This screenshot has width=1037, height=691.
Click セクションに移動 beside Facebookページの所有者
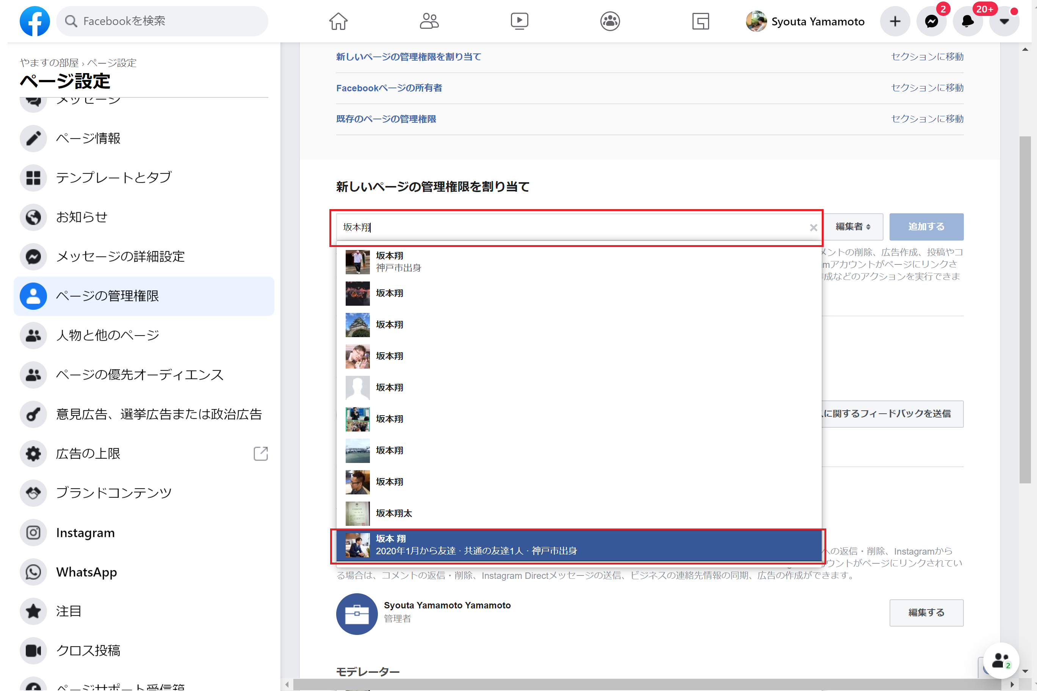click(927, 88)
